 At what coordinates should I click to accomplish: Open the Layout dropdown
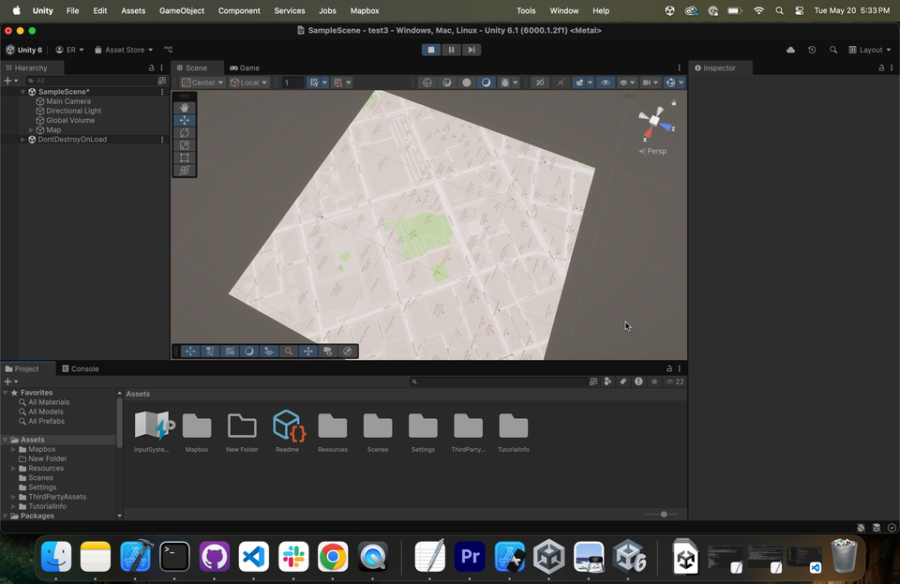869,50
